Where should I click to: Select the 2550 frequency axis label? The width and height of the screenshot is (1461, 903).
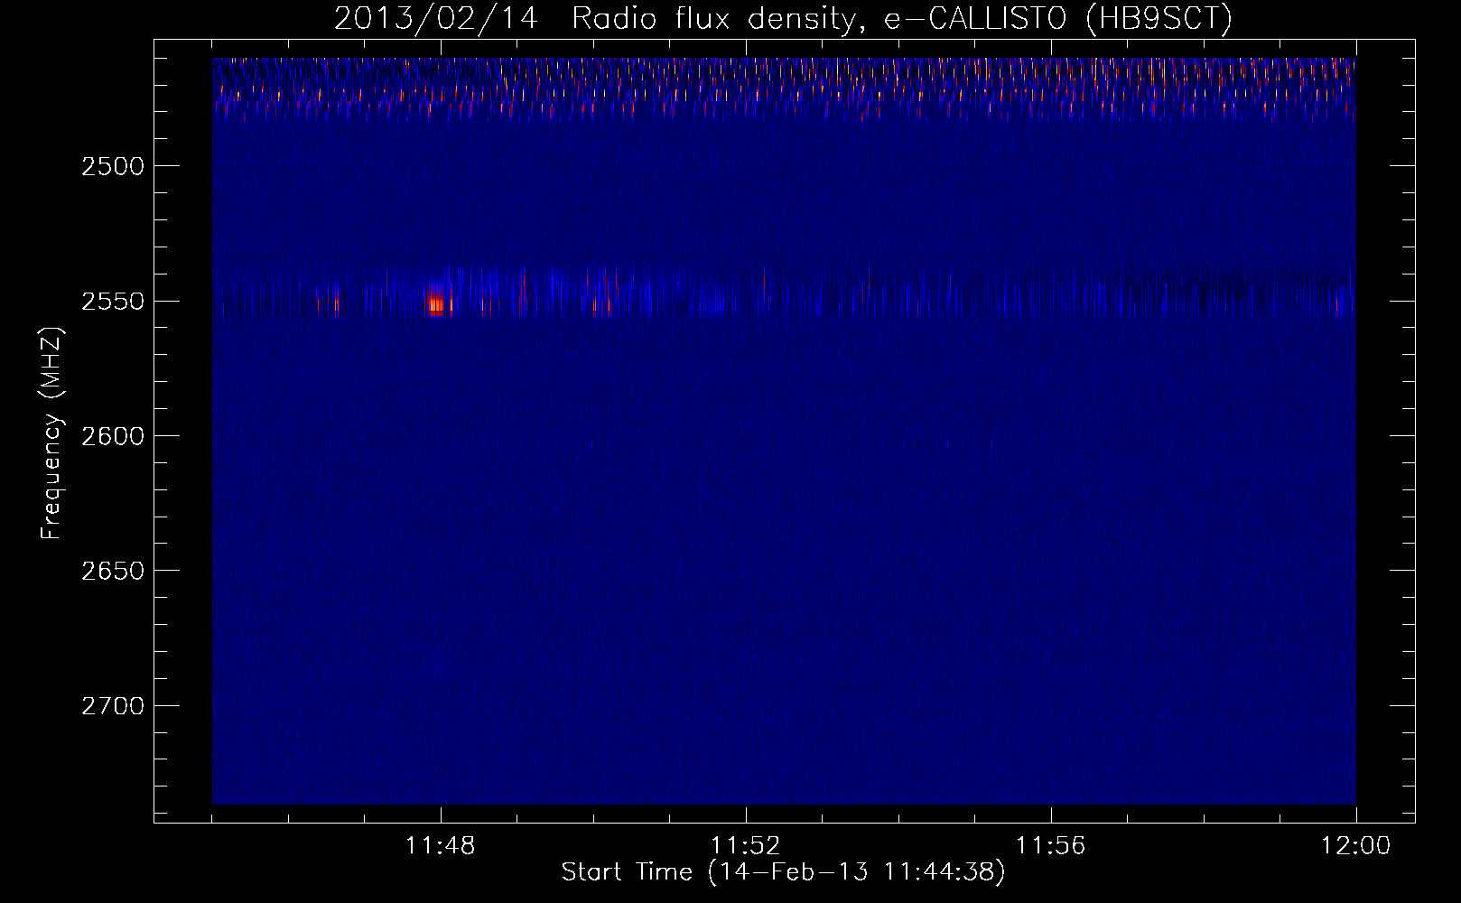point(112,301)
